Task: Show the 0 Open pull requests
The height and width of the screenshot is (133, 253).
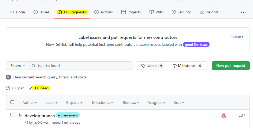Action: tap(16, 88)
